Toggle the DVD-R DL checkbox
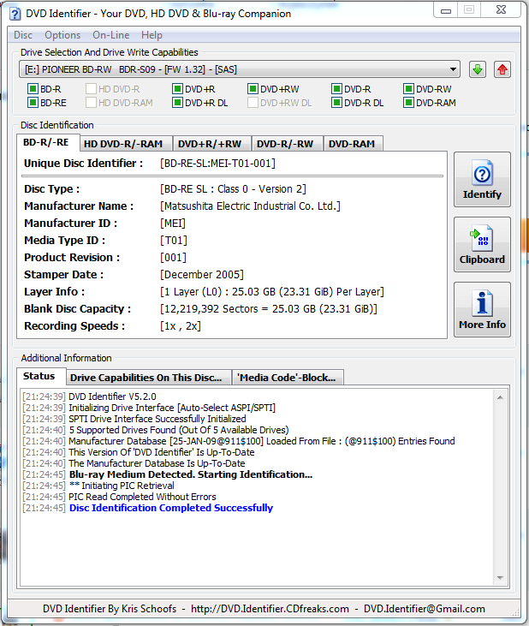The height and width of the screenshot is (626, 529). (x=336, y=103)
